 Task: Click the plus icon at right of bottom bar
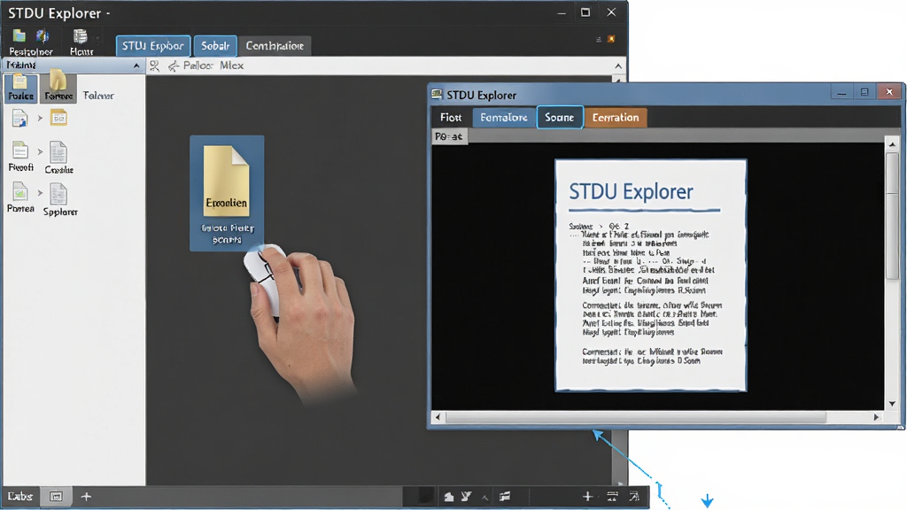pyautogui.click(x=587, y=496)
